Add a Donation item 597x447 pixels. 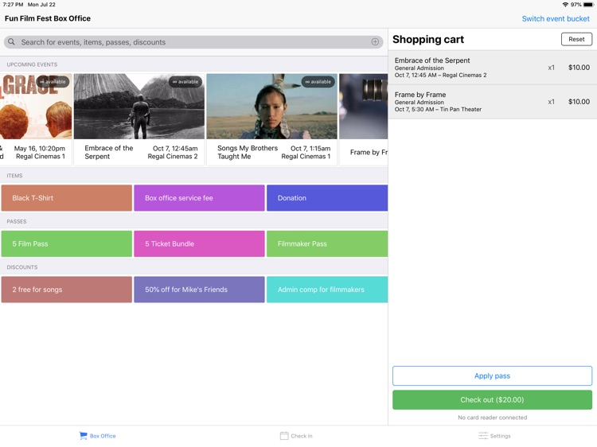pyautogui.click(x=326, y=198)
